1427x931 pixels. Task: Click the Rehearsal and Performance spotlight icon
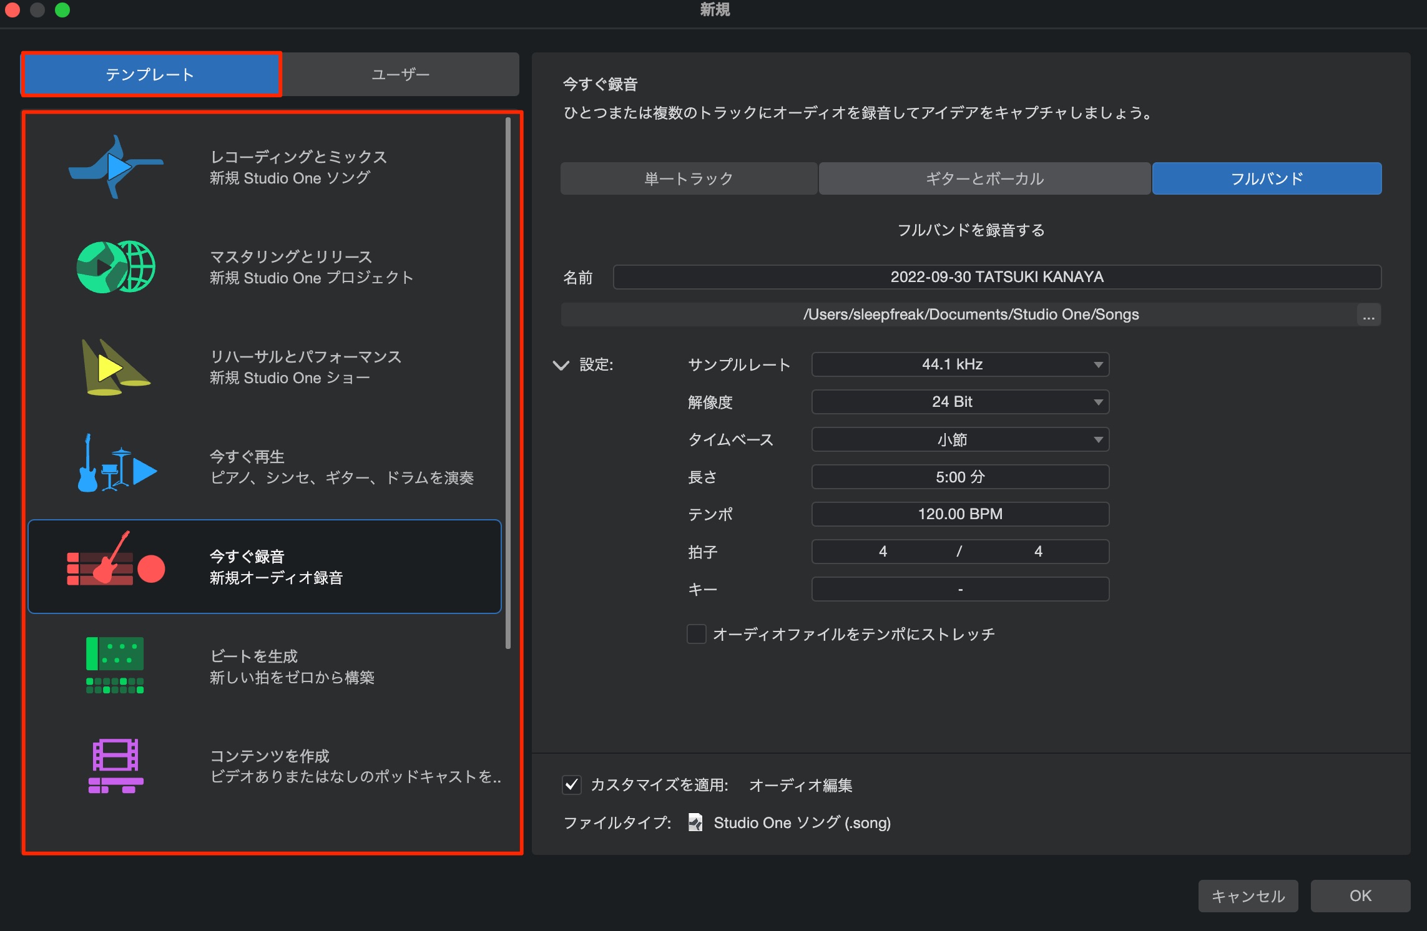pyautogui.click(x=116, y=367)
